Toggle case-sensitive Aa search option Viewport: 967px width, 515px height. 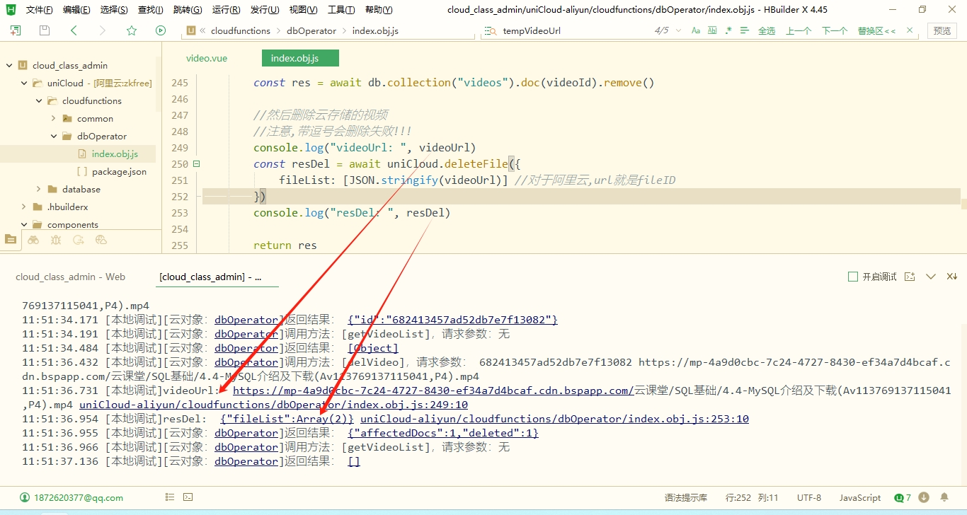coord(696,30)
